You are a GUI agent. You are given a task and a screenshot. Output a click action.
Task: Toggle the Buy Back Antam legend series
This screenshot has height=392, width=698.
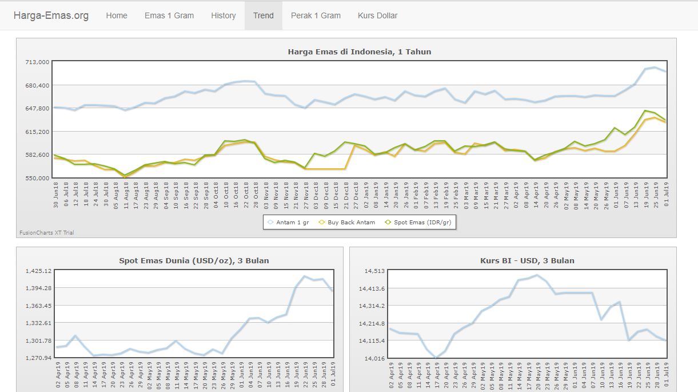[x=346, y=222]
